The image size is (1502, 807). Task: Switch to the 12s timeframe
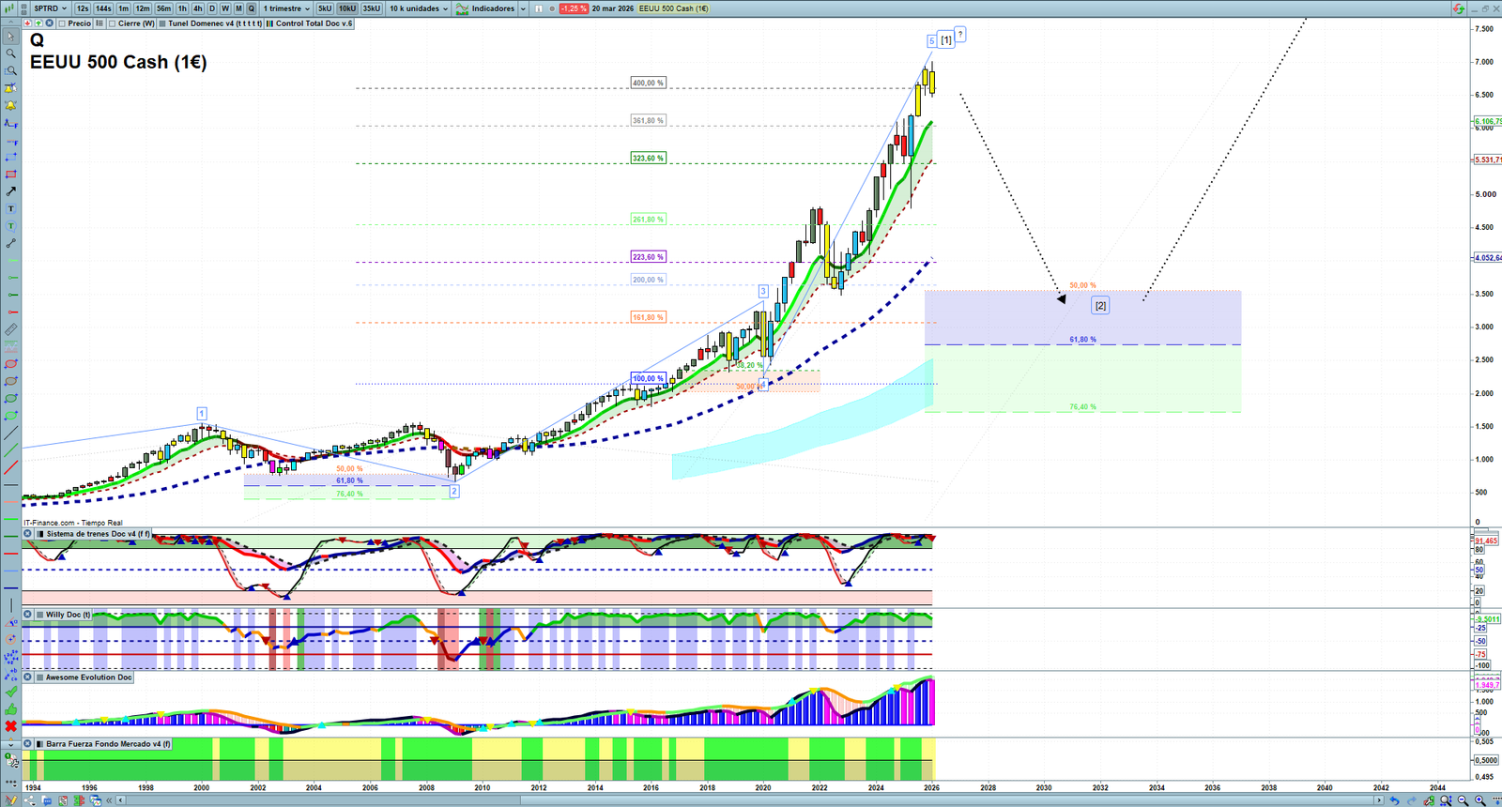click(x=83, y=8)
